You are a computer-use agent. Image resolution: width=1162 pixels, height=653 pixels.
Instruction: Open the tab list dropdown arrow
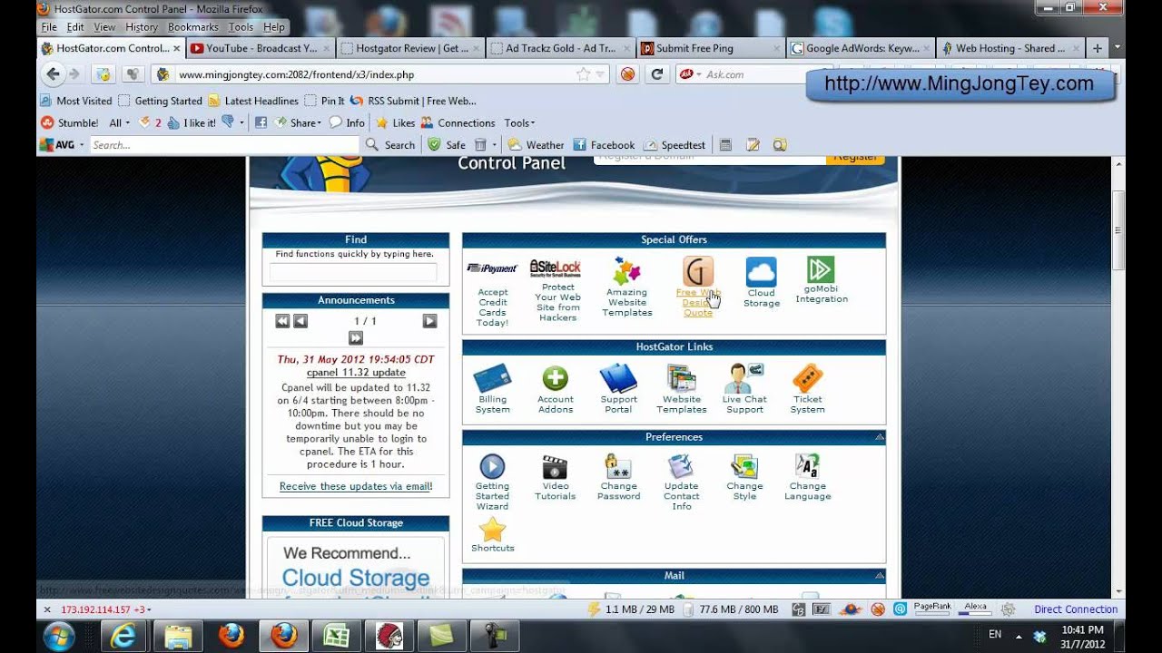coord(1117,47)
